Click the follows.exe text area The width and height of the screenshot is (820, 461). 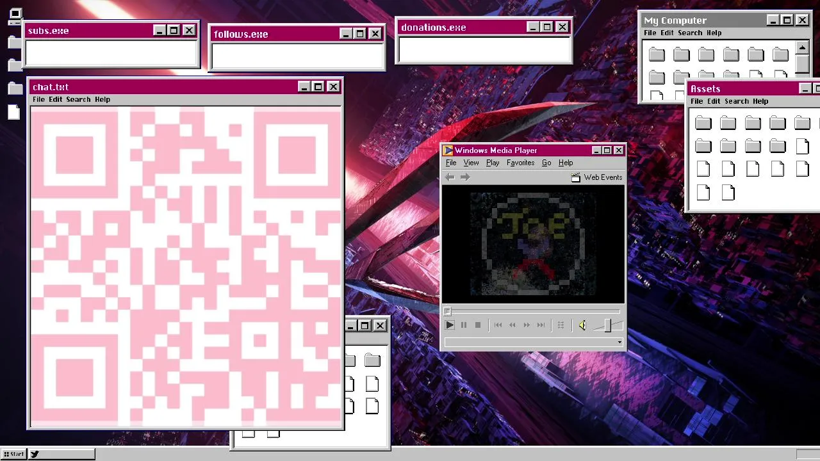pyautogui.click(x=297, y=56)
